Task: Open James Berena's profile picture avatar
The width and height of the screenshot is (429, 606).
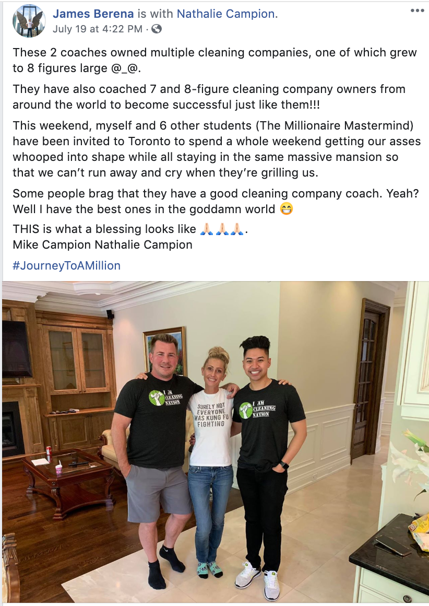Action: (x=29, y=21)
